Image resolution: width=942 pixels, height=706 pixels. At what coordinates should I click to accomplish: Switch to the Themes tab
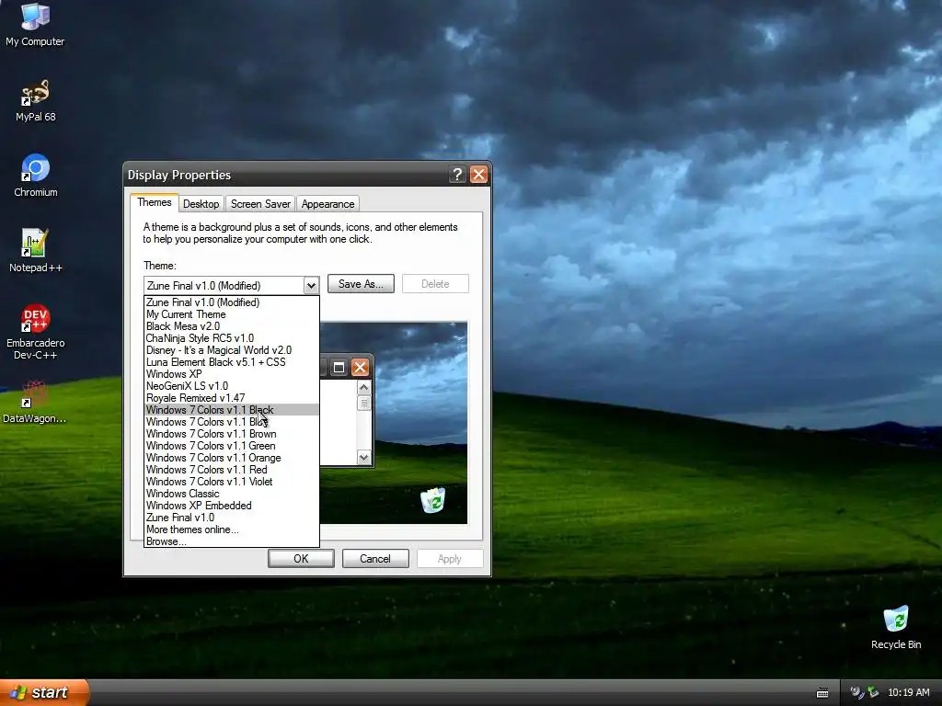click(x=155, y=202)
